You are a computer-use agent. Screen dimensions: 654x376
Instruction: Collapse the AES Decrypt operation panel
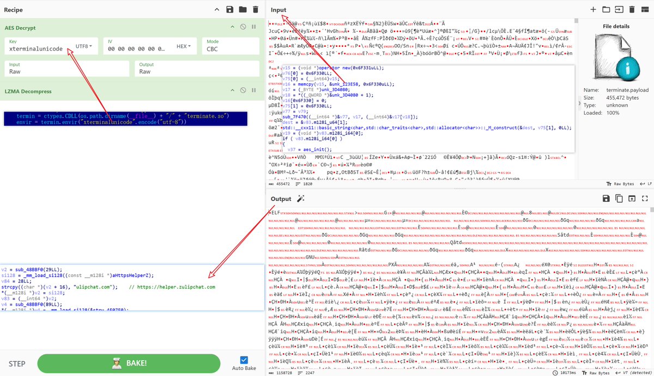coord(233,27)
